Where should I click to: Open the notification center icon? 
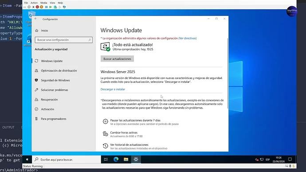click(290, 160)
